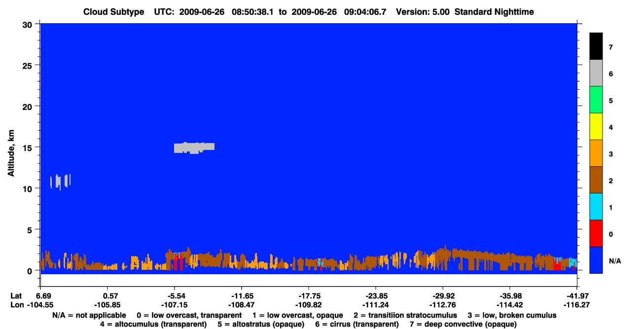Click legend text '0 = low overcast, transparent'
The height and width of the screenshot is (329, 641).
189,315
